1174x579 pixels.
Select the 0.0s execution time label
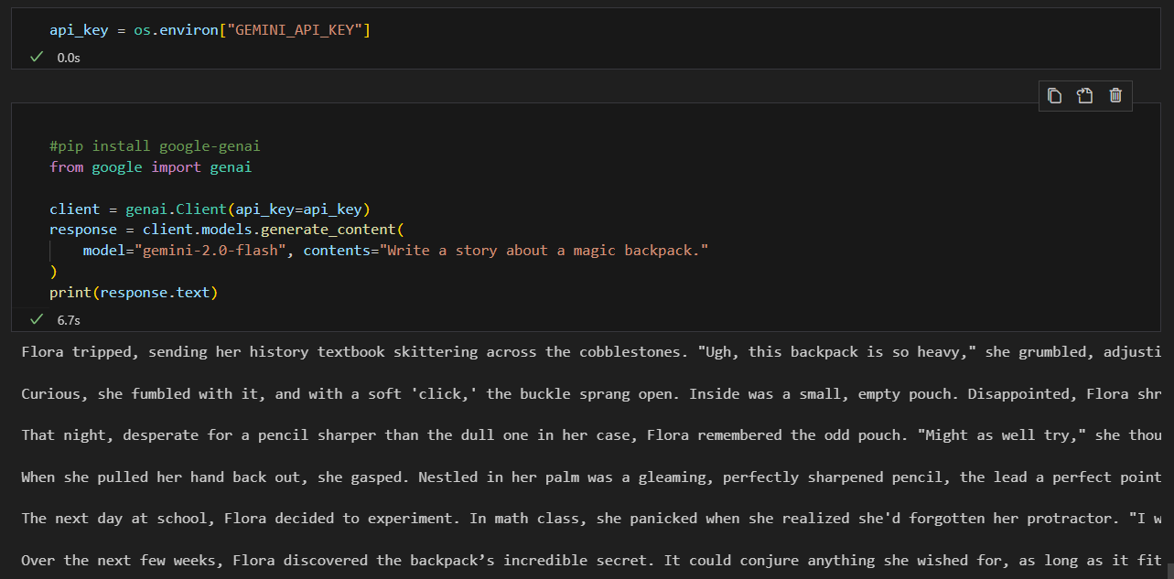click(x=68, y=57)
